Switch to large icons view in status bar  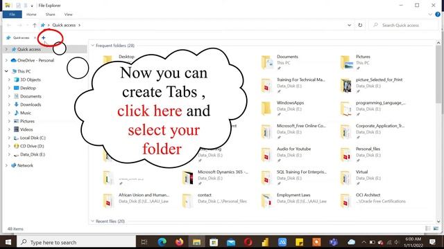point(436,228)
